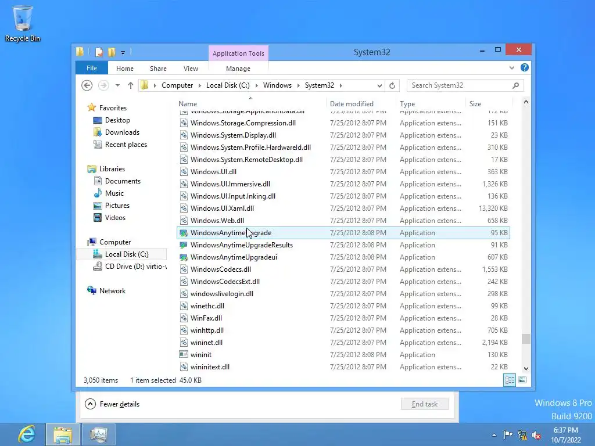
Task: Sort files by the Name column
Action: [x=250, y=103]
